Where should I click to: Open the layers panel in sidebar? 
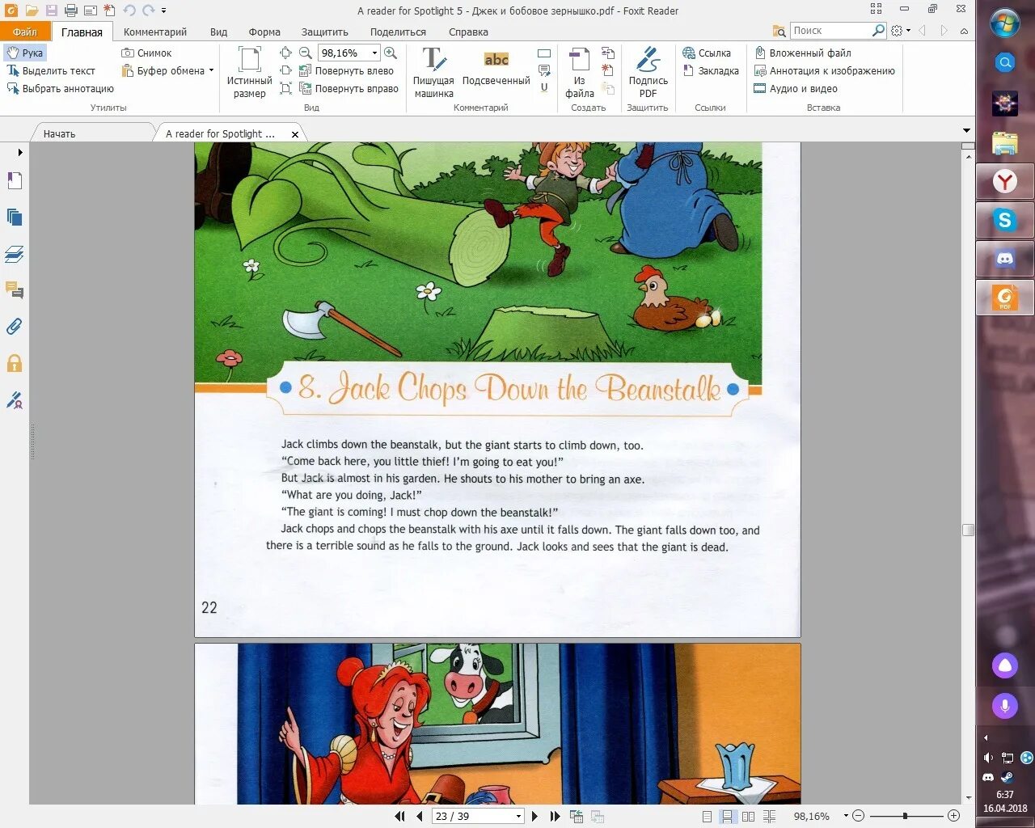15,254
